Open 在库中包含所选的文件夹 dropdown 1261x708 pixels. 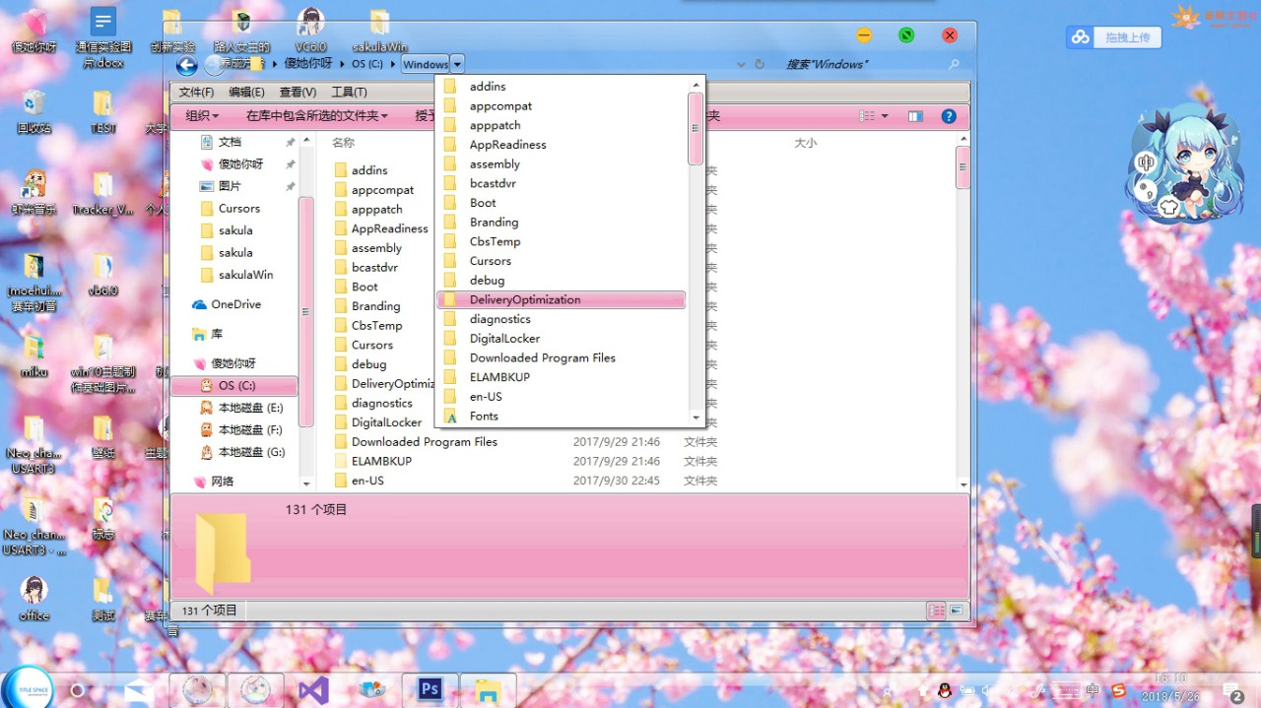tap(316, 116)
